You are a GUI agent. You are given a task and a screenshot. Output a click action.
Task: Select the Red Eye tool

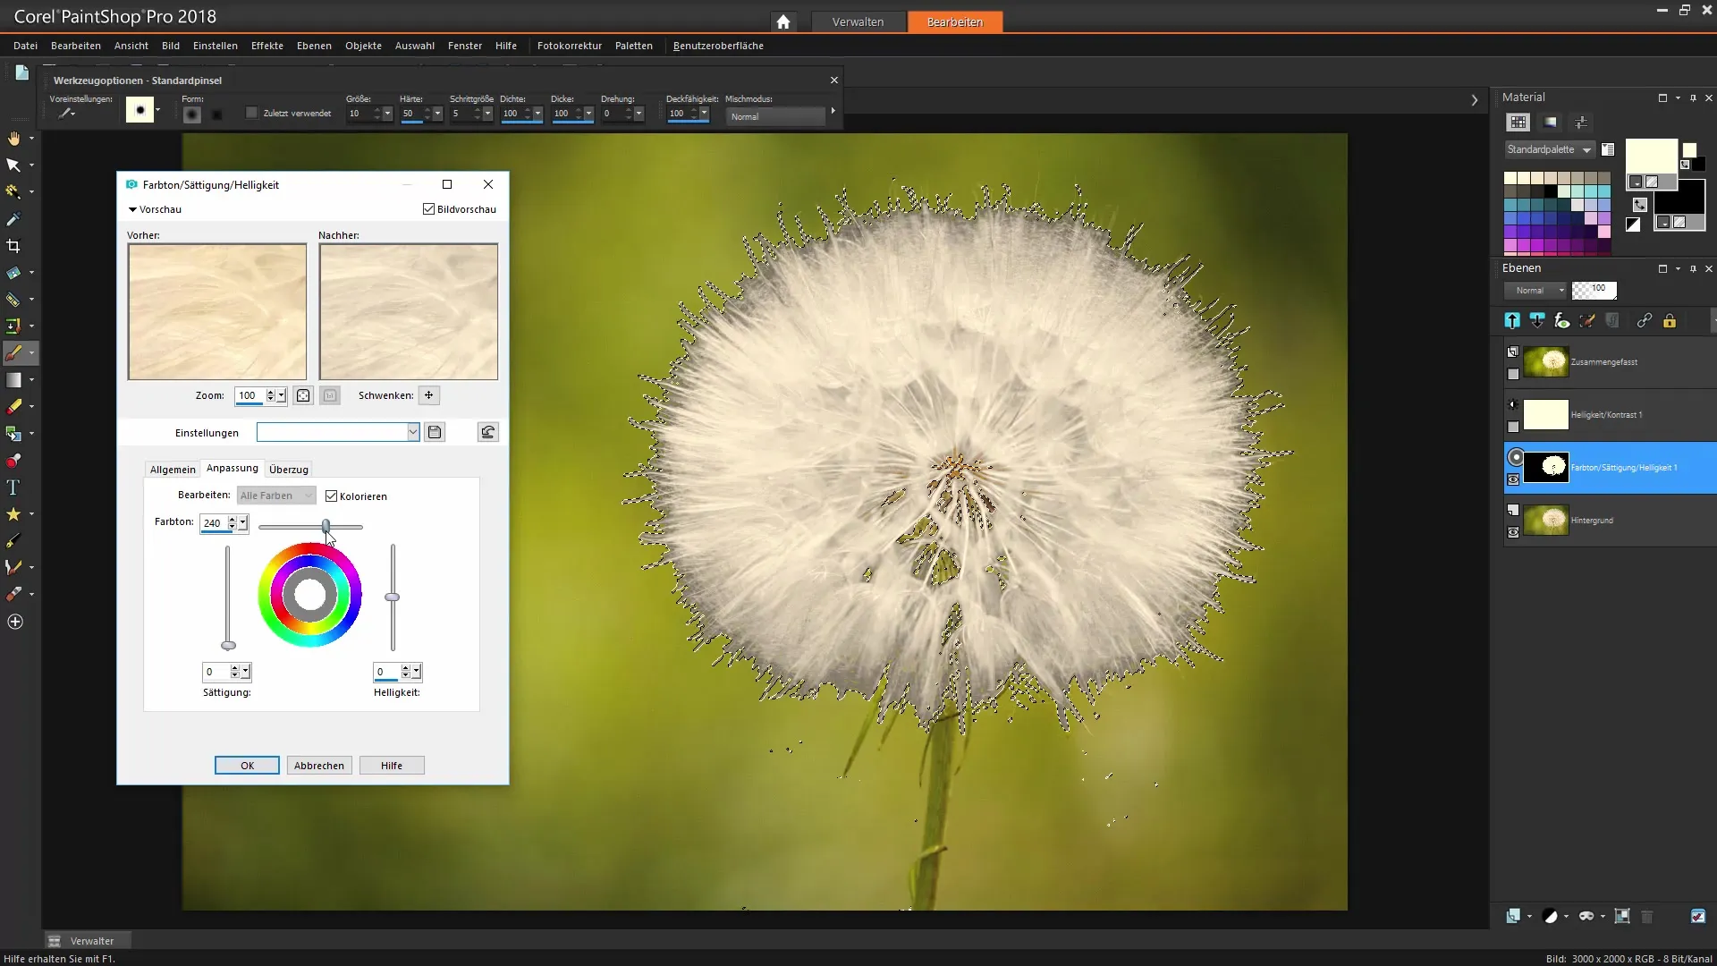pos(13,461)
